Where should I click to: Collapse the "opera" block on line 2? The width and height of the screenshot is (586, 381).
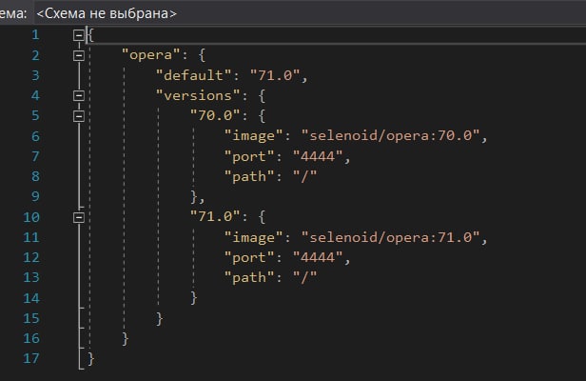pos(78,56)
